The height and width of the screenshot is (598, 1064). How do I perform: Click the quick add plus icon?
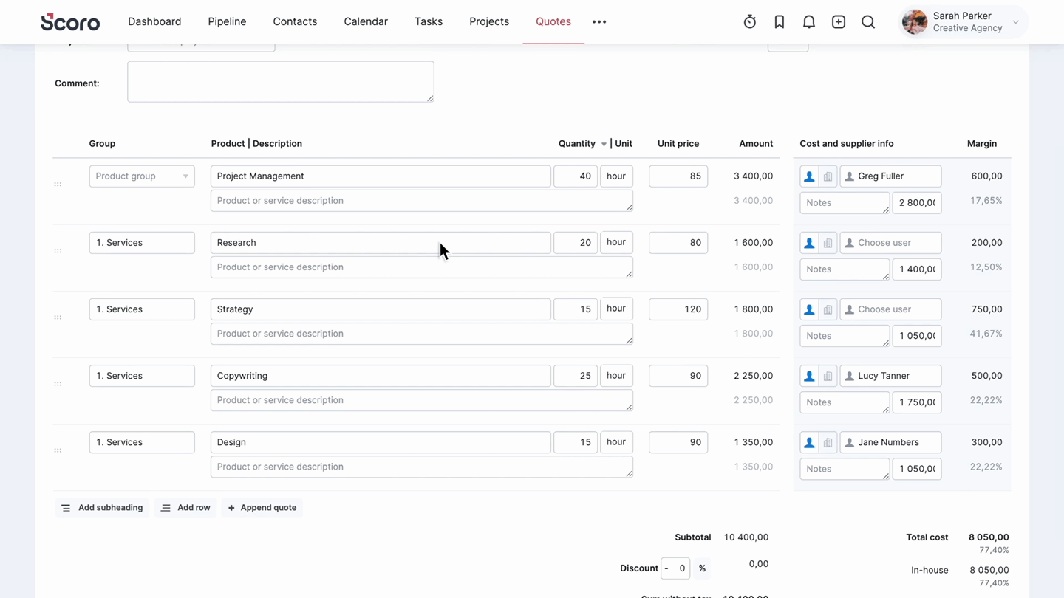click(838, 22)
